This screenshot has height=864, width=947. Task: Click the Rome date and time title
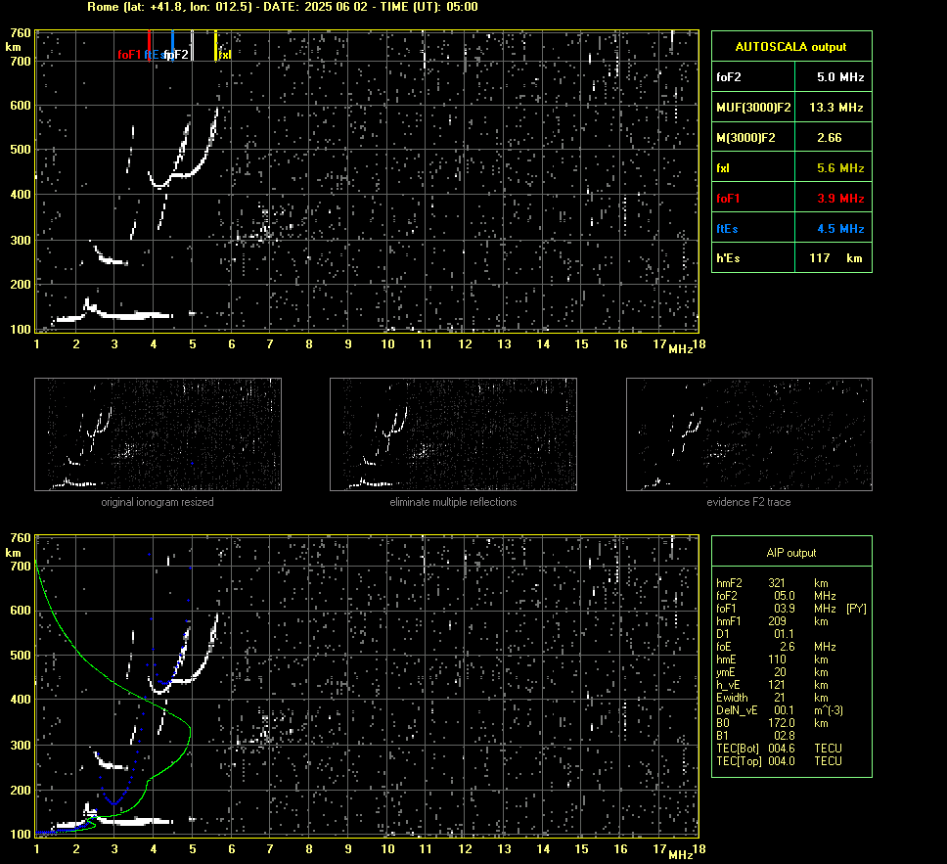pyautogui.click(x=283, y=7)
